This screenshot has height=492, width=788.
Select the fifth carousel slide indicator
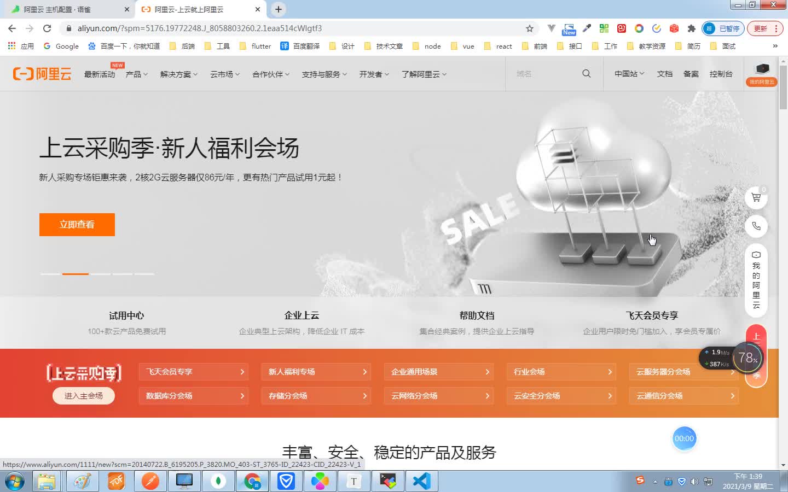point(144,274)
